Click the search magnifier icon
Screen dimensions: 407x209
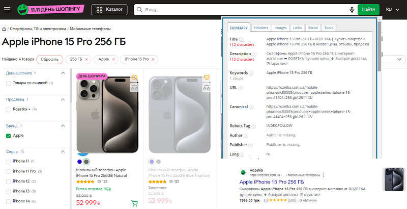coord(139,10)
